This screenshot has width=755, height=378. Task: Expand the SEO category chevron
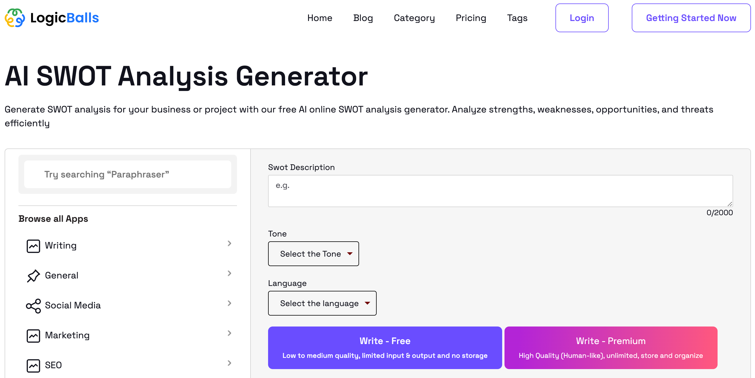(x=229, y=363)
